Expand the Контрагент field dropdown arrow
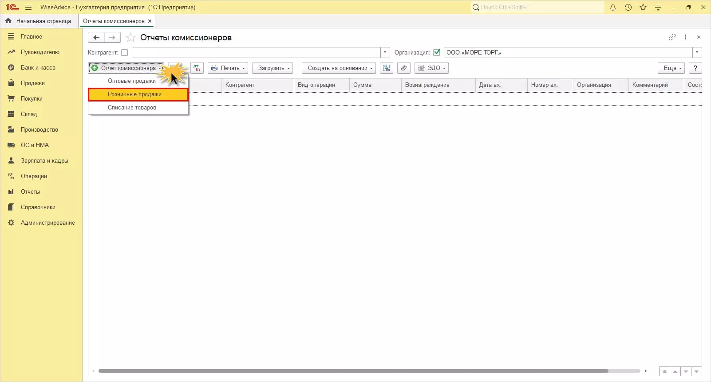 (385, 52)
